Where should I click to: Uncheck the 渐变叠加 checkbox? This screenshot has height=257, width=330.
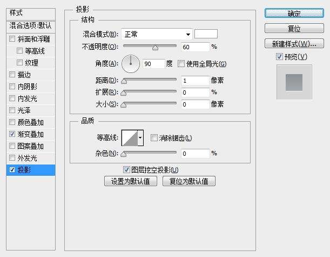click(x=12, y=134)
